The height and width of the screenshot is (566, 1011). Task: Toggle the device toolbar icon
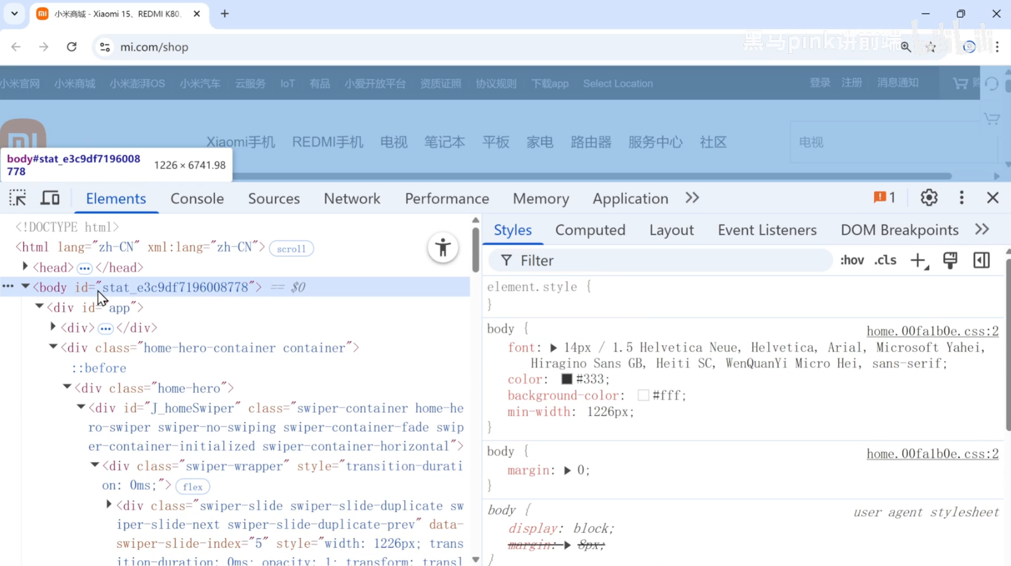[50, 198]
